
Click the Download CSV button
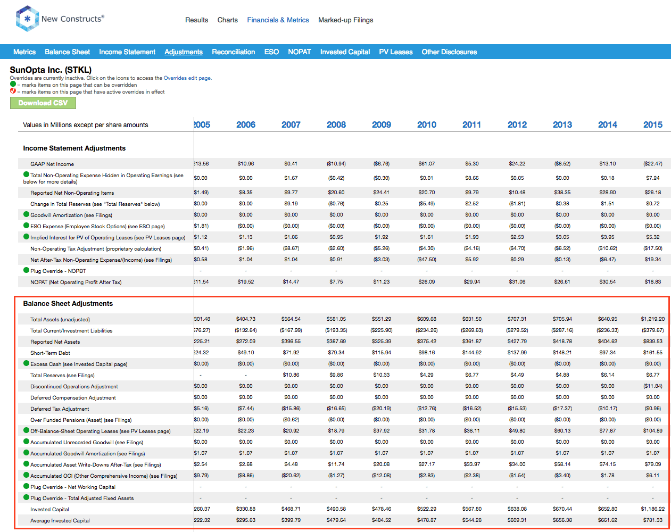point(43,103)
